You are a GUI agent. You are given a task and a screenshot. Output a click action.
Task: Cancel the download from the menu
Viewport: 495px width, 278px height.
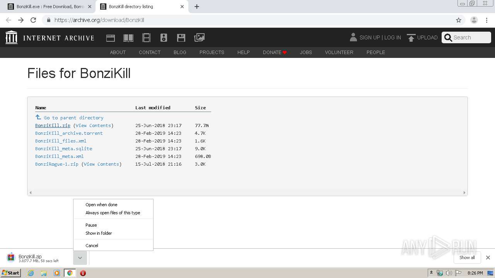pos(113,246)
